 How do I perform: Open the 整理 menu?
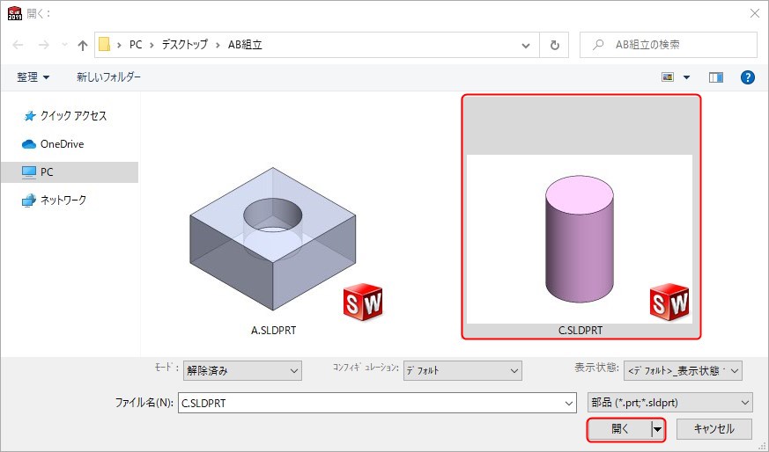tap(33, 77)
